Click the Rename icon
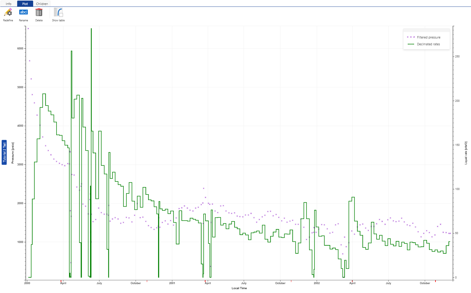The height and width of the screenshot is (293, 471). [23, 12]
